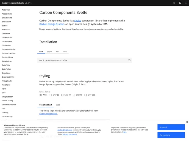Copy the npm install command
The image size is (189, 141).
(x=129, y=60)
